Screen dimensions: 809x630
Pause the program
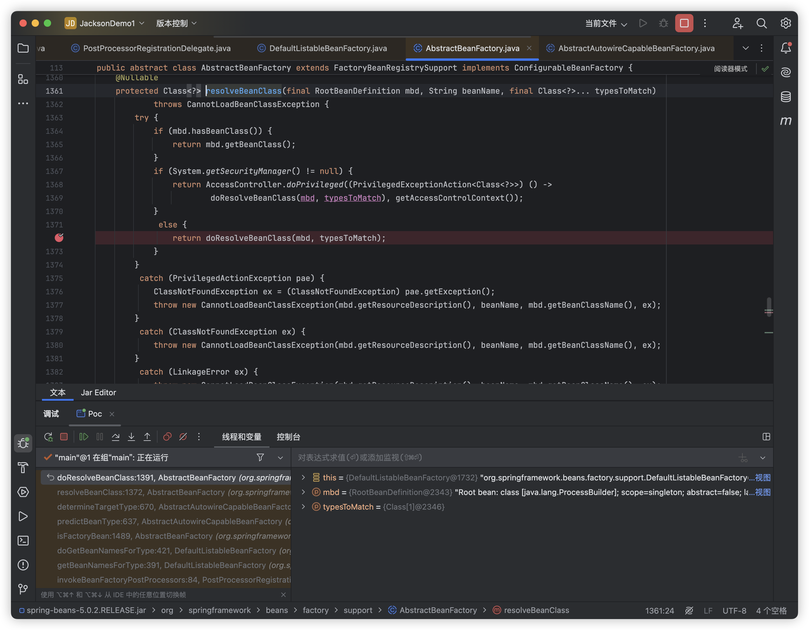(100, 437)
